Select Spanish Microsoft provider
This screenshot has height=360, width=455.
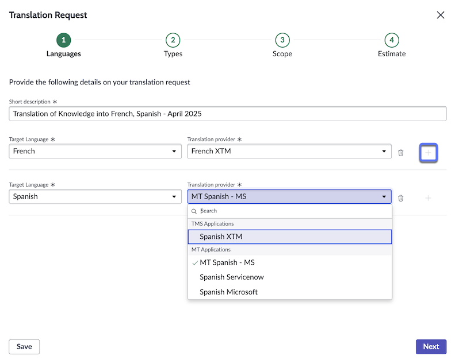[290, 292]
